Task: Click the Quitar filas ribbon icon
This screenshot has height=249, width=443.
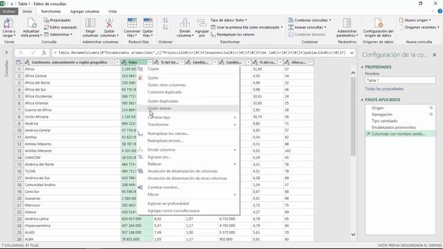Action: tap(147, 24)
